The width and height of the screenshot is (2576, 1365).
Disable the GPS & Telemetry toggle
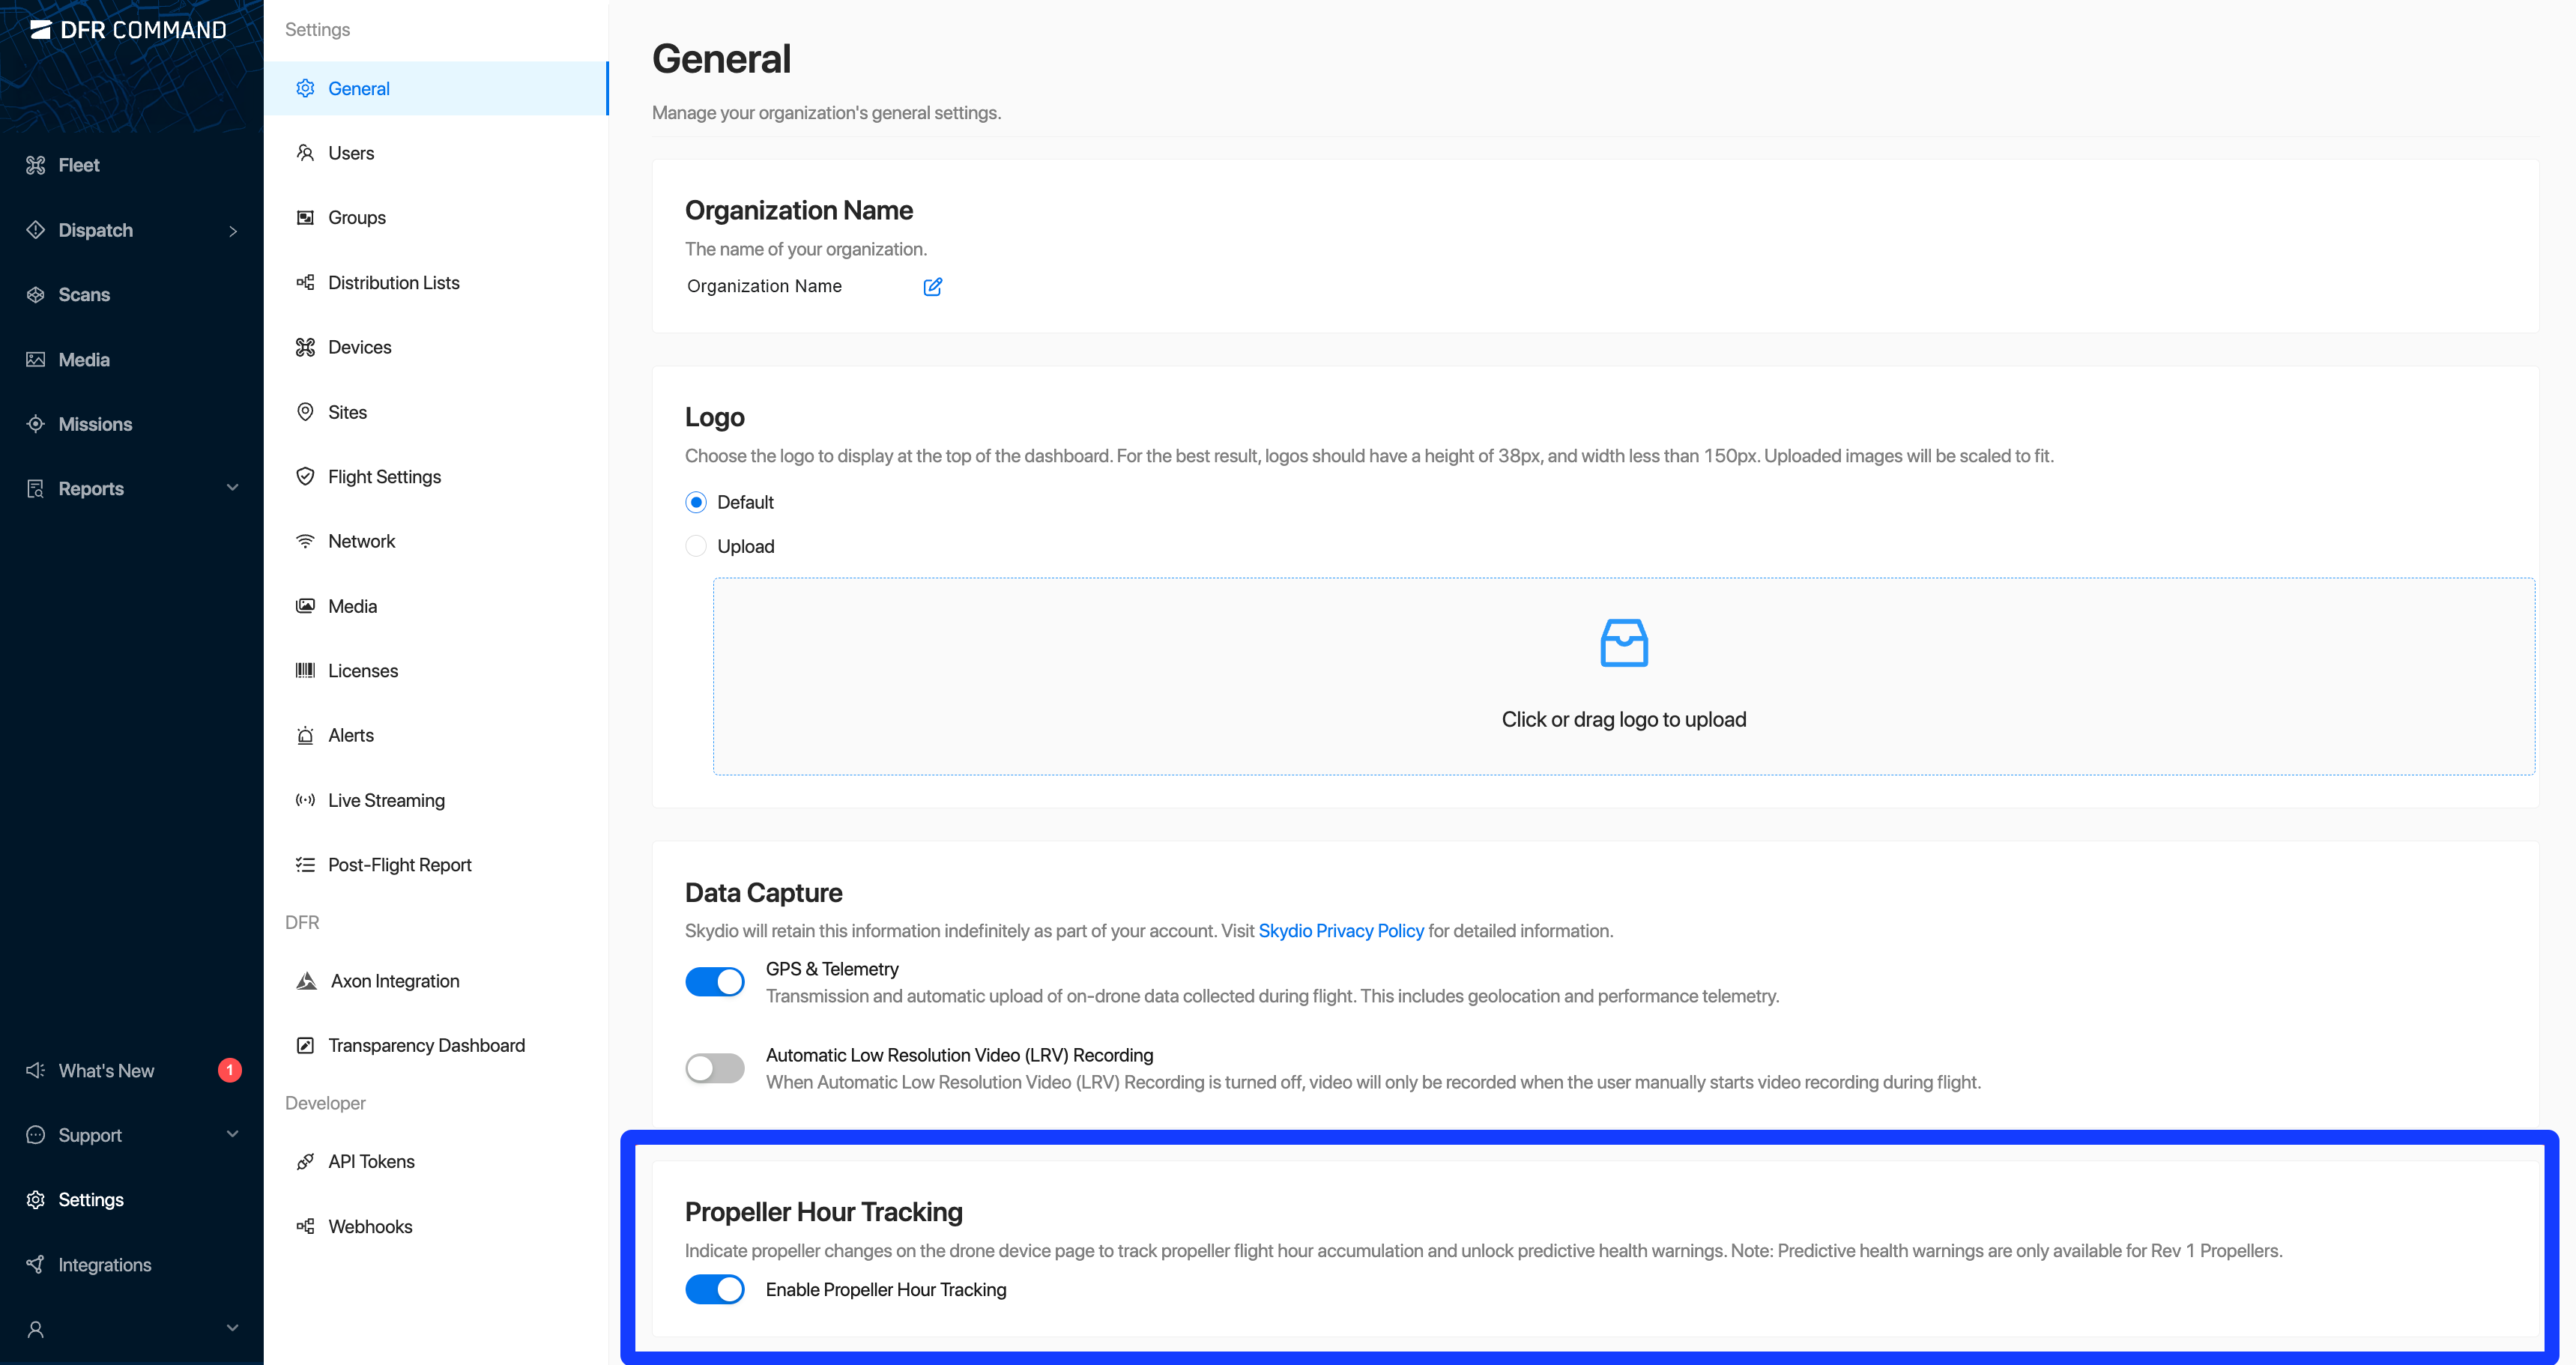714,982
